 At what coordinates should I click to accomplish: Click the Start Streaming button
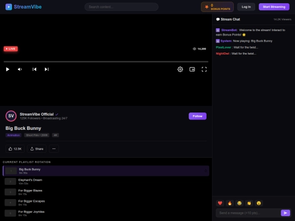click(274, 7)
